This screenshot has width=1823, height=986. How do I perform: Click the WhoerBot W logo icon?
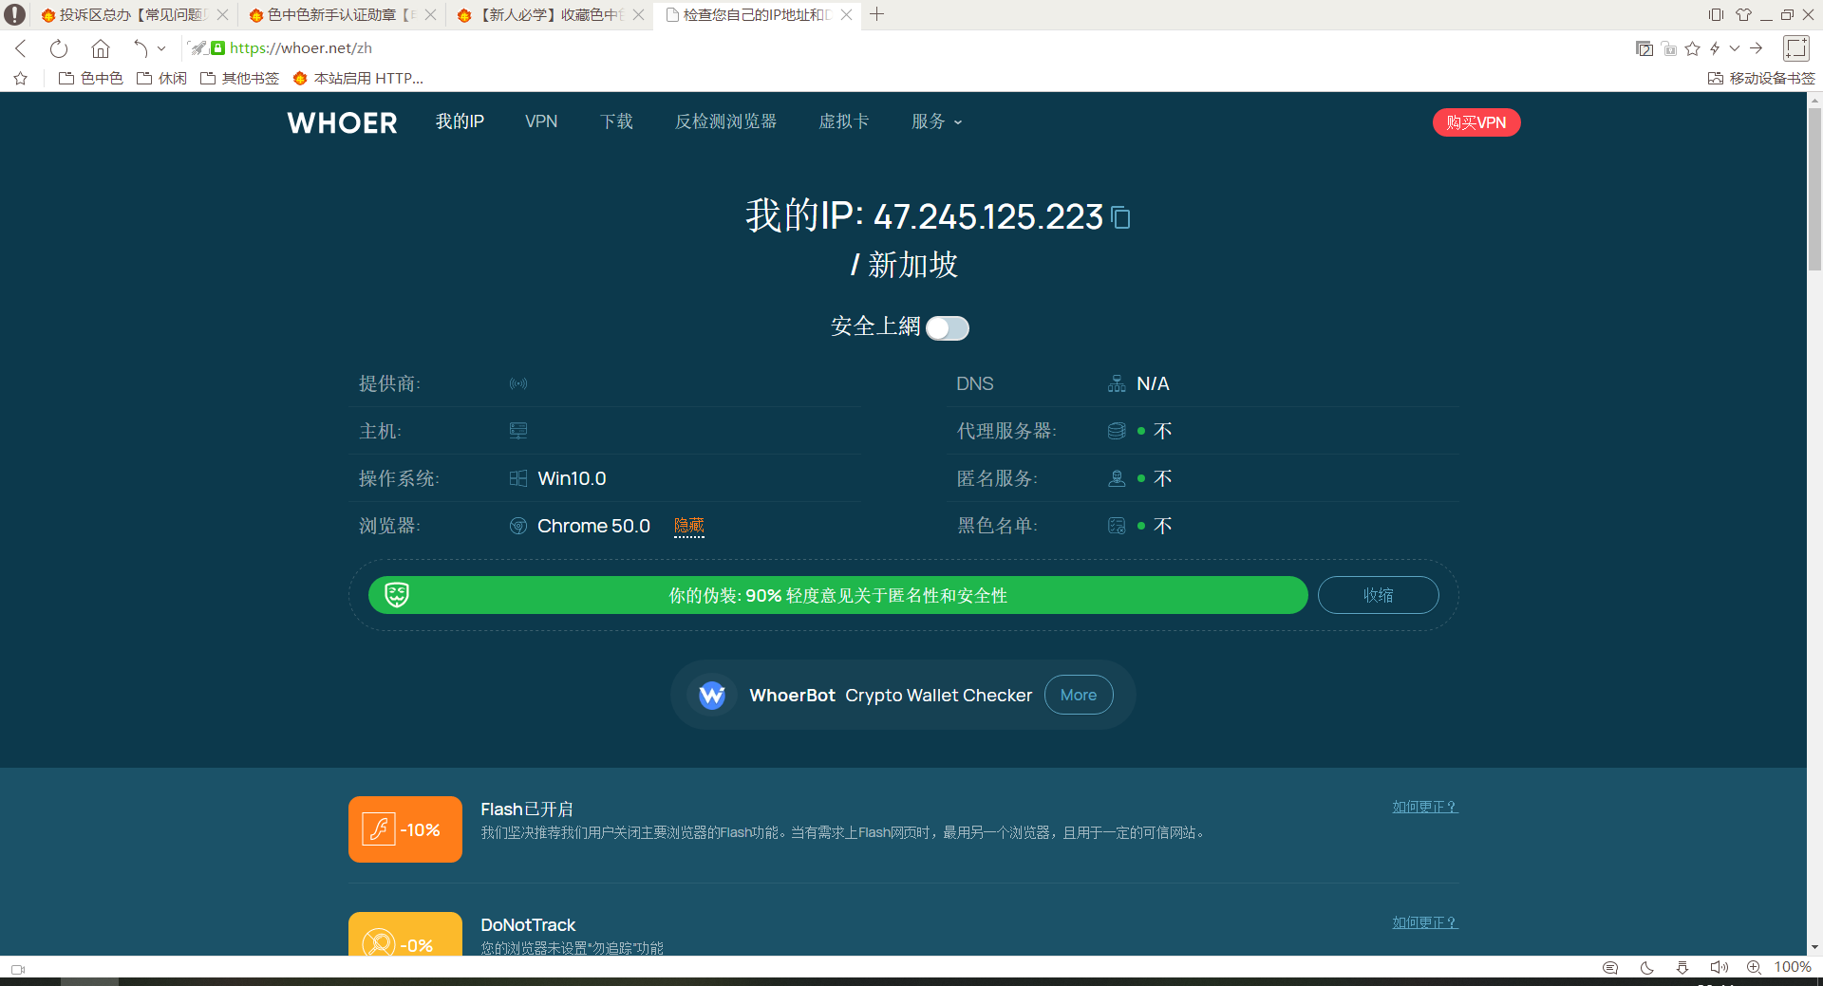712,695
